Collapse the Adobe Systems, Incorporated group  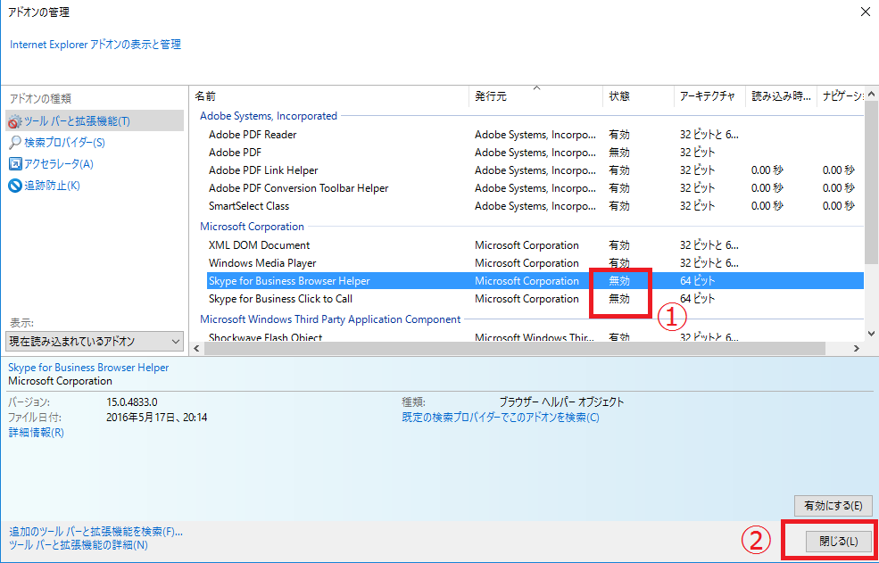click(x=269, y=116)
